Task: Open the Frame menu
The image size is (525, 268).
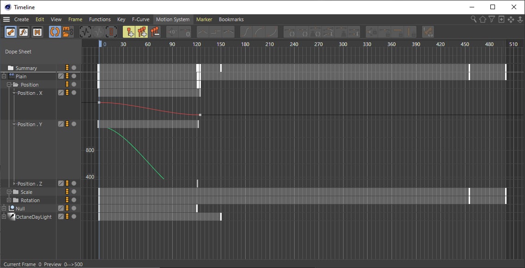Action: (x=75, y=19)
